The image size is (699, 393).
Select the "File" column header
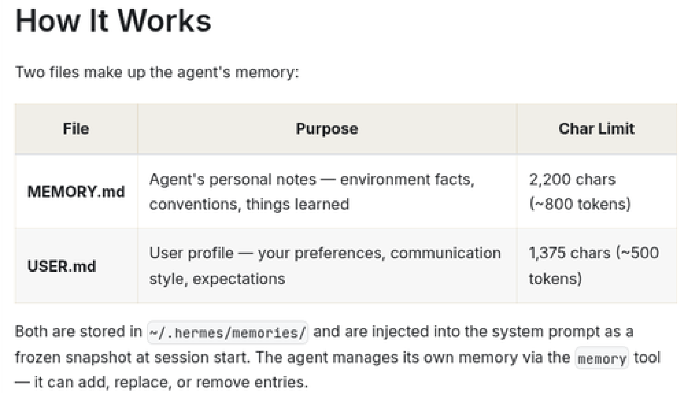click(76, 129)
